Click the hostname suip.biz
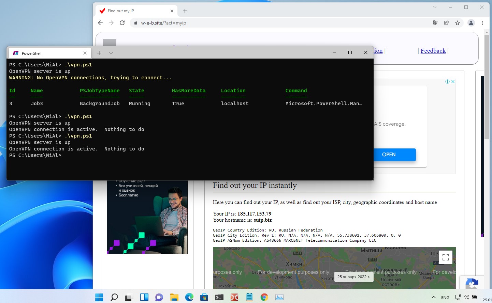This screenshot has height=303, width=492. [x=263, y=220]
